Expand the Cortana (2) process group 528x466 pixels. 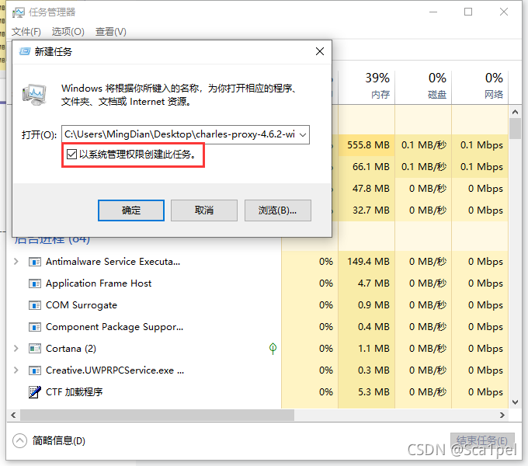[x=16, y=349]
